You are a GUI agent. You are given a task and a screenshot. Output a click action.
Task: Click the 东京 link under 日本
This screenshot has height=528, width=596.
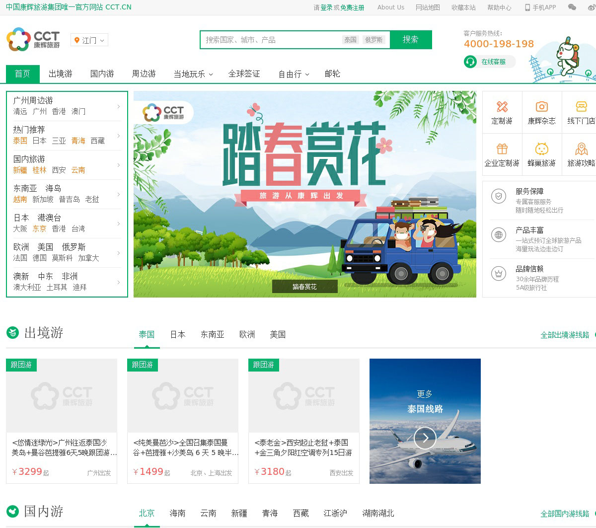pyautogui.click(x=39, y=228)
